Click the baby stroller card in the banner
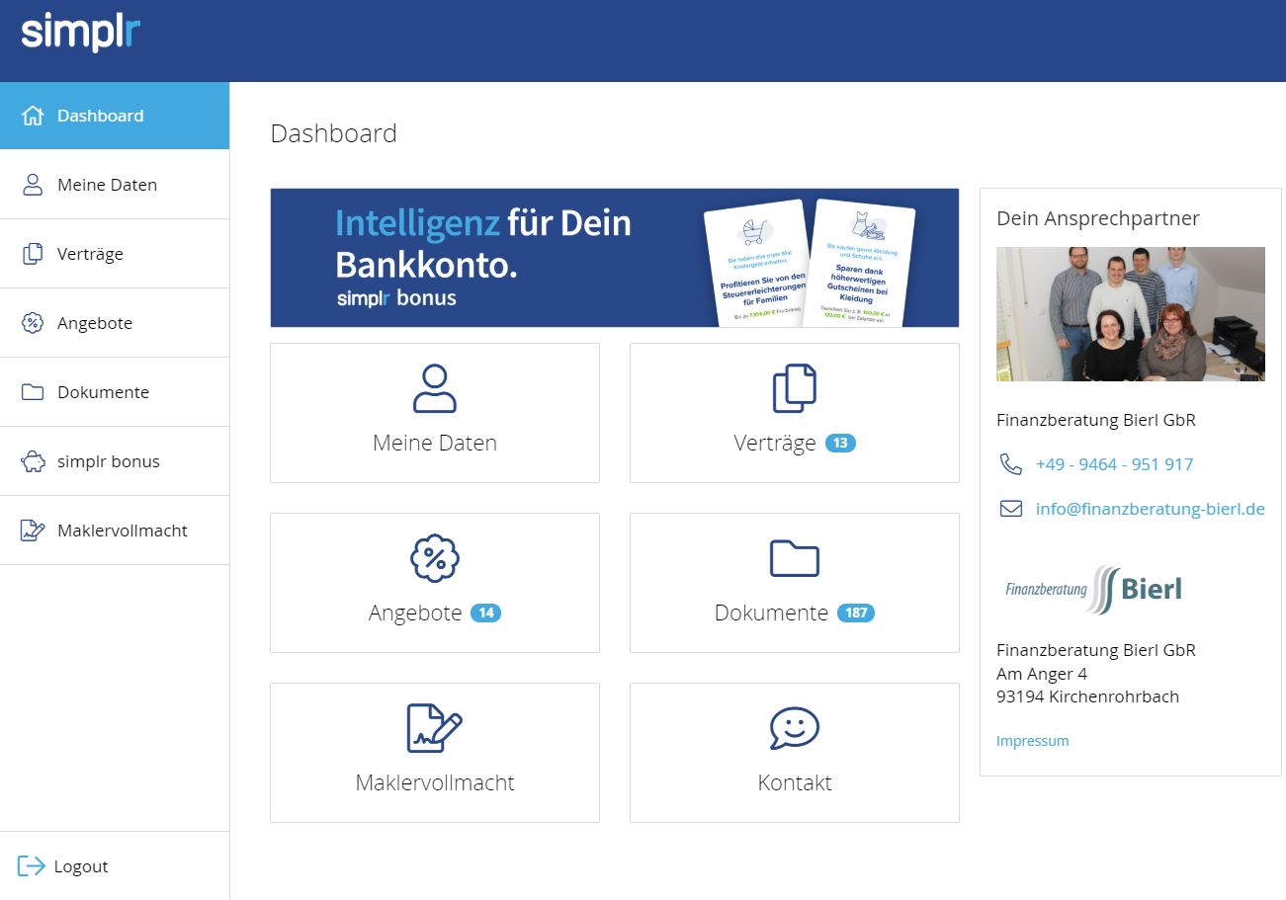Image resolution: width=1286 pixels, height=900 pixels. pos(756,263)
